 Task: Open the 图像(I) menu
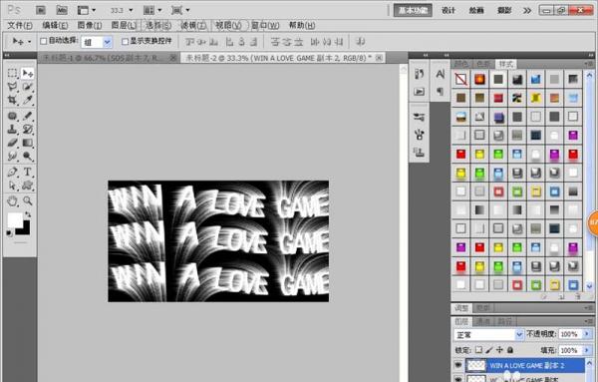(x=90, y=26)
